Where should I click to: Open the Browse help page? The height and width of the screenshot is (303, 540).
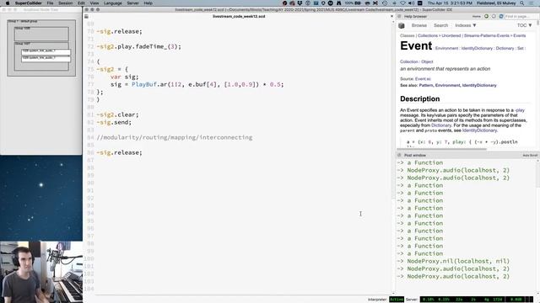[419, 25]
